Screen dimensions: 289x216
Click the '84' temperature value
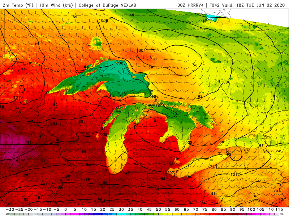click(136, 164)
